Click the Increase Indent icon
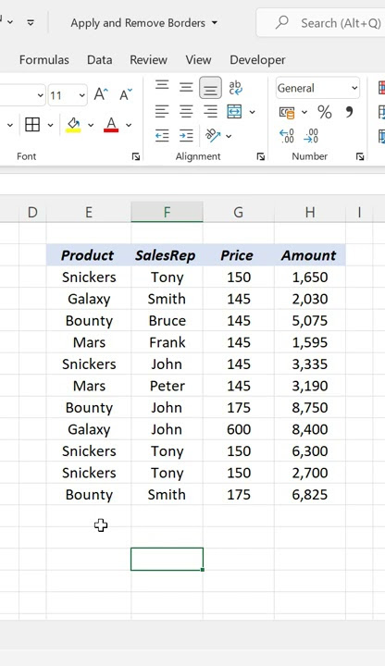 tap(186, 135)
